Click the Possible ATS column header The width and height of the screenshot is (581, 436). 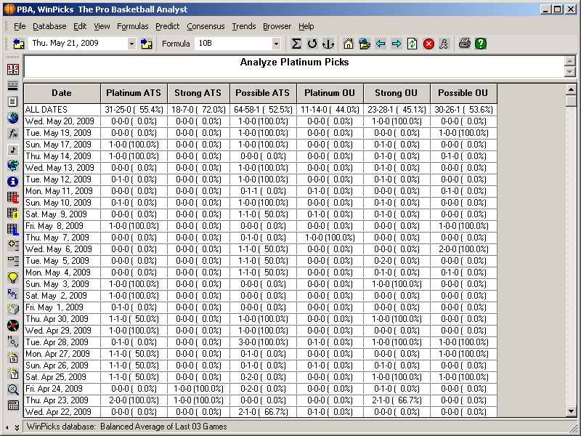pyautogui.click(x=263, y=93)
